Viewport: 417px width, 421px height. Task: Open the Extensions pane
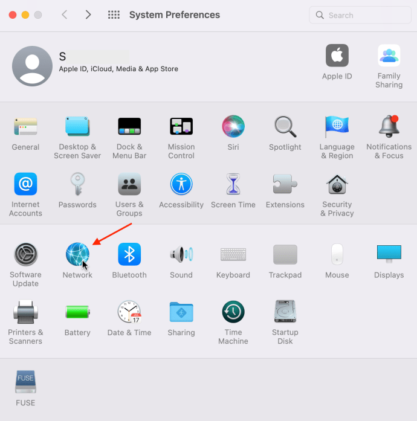[285, 184]
